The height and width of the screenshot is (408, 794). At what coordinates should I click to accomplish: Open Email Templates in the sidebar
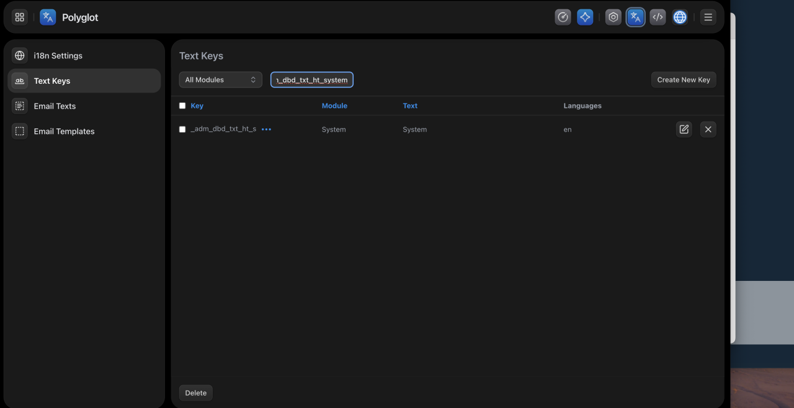coord(84,131)
